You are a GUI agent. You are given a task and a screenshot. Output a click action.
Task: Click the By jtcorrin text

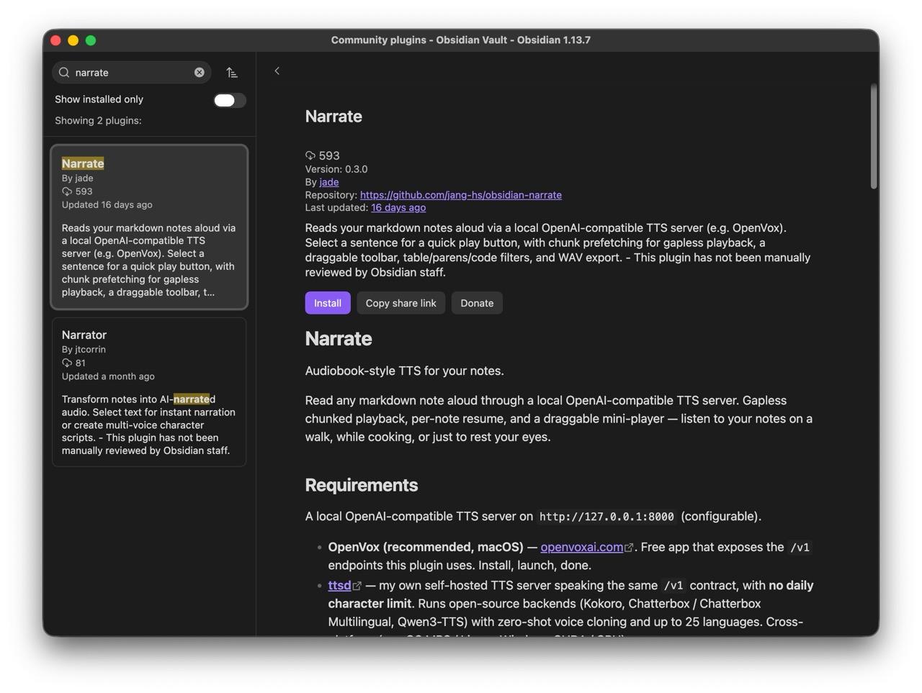pyautogui.click(x=84, y=350)
